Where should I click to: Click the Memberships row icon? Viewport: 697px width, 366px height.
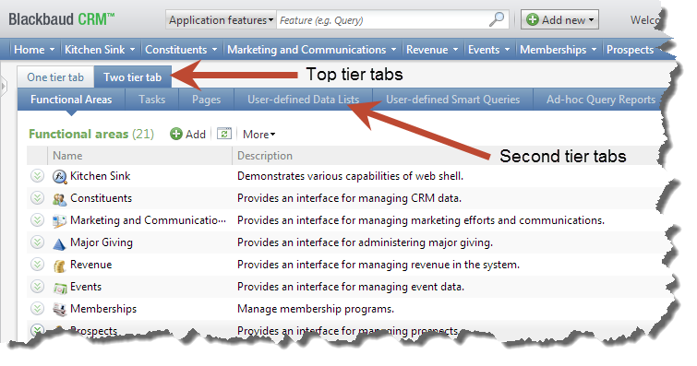60,309
